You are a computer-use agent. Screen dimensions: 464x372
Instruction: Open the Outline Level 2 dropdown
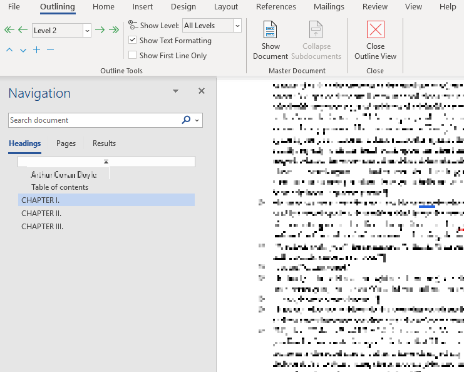coord(87,30)
